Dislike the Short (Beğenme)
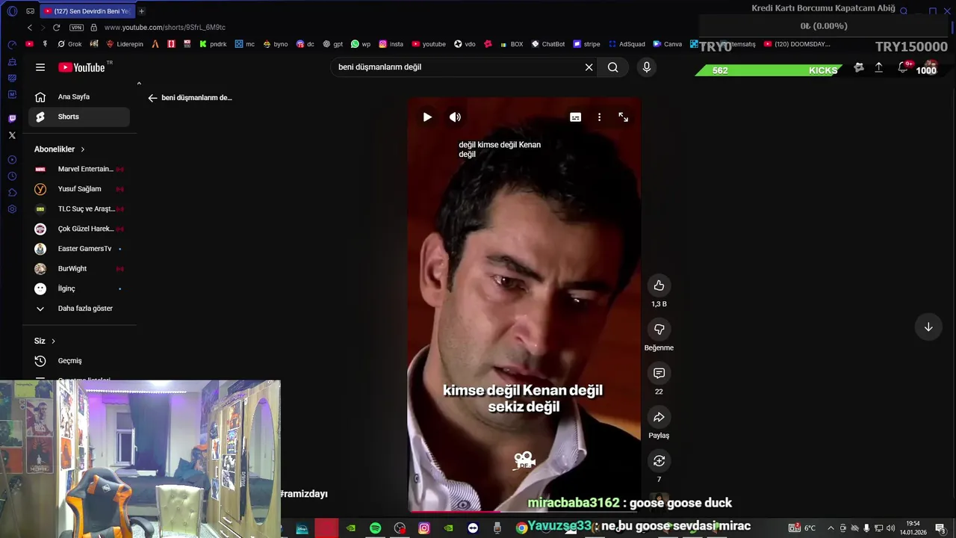Viewport: 956px width, 538px height. [x=659, y=330]
